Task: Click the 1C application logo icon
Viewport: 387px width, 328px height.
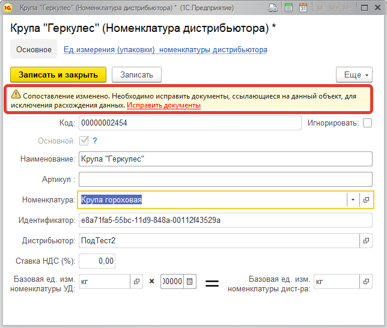Action: [8, 8]
